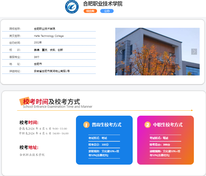The width and height of the screenshot is (206, 176).
Task: Click the 单招专业 value 36个
Action: (x=37, y=57)
